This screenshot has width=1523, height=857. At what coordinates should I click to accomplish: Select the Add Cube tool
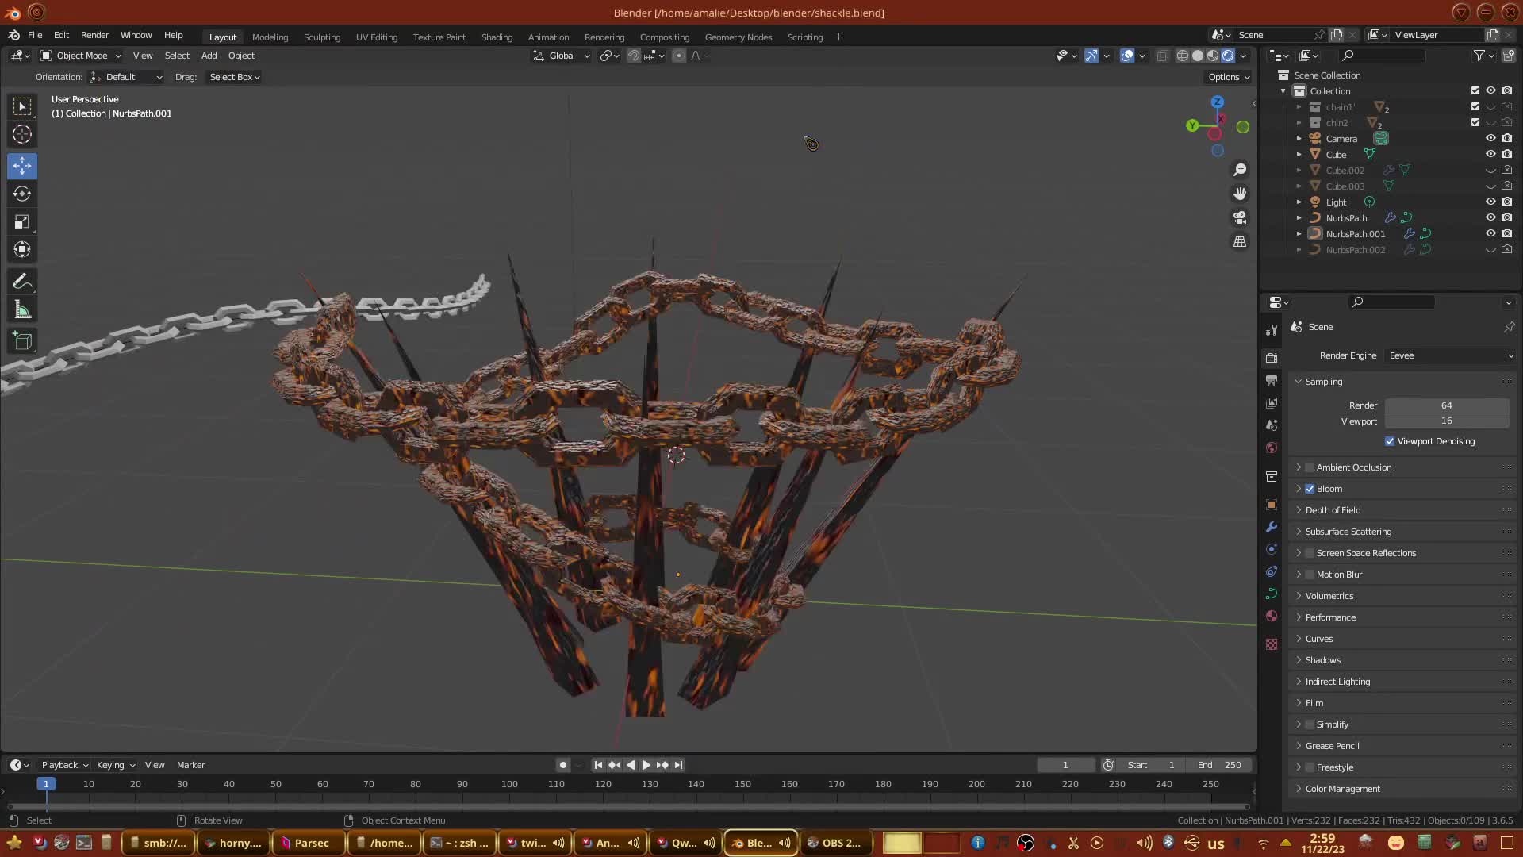22,341
